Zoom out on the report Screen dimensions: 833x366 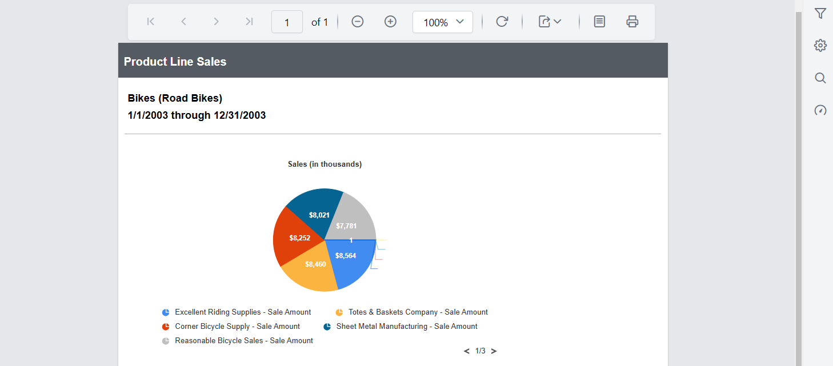[357, 21]
